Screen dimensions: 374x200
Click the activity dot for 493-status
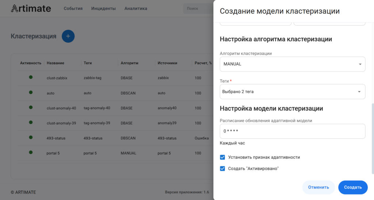31,137
